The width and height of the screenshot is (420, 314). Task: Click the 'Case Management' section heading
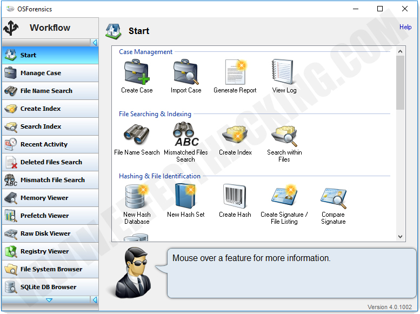click(145, 52)
